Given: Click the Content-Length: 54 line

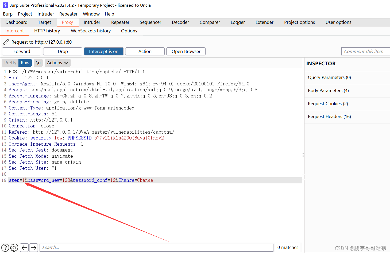Looking at the screenshot, I should (x=33, y=114).
